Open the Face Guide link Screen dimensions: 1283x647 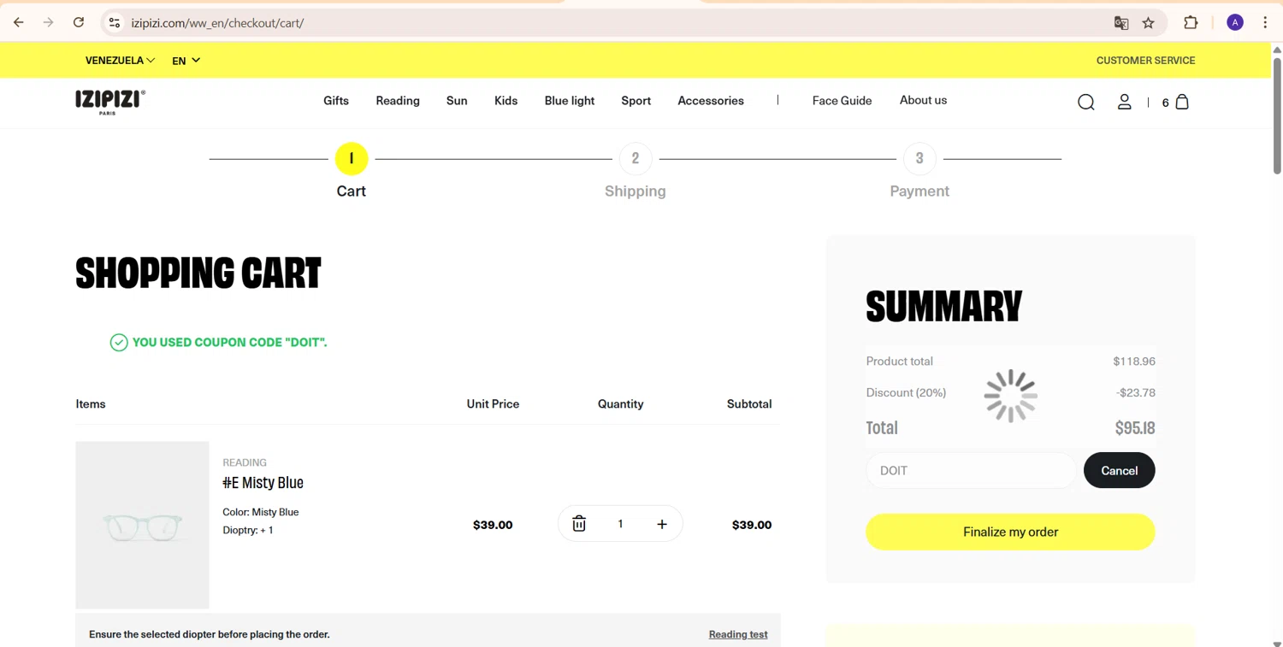[x=843, y=101]
